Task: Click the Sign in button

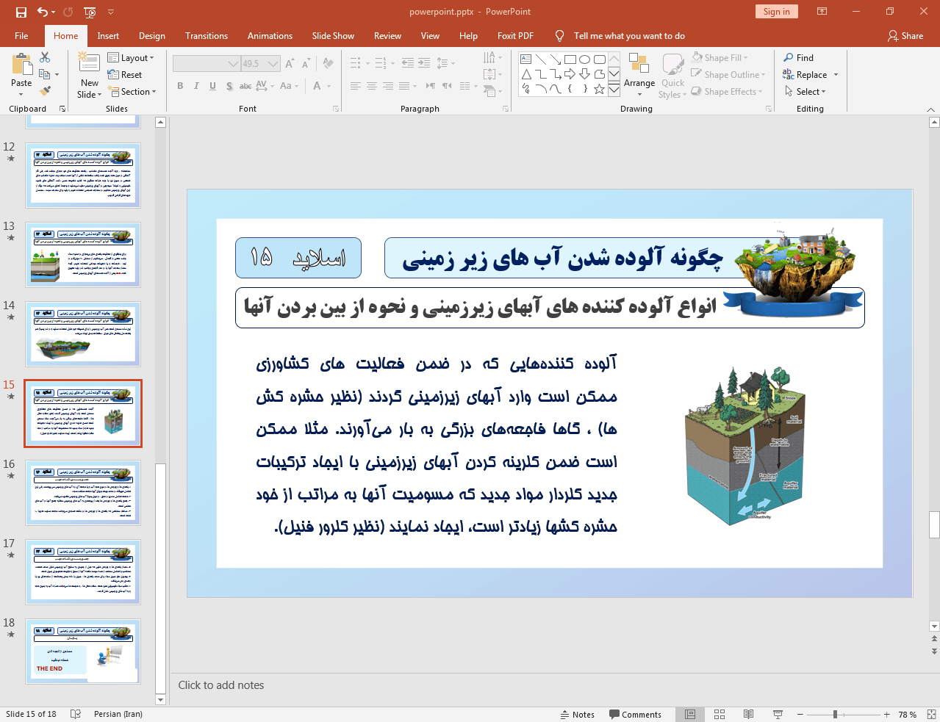Action: [776, 12]
